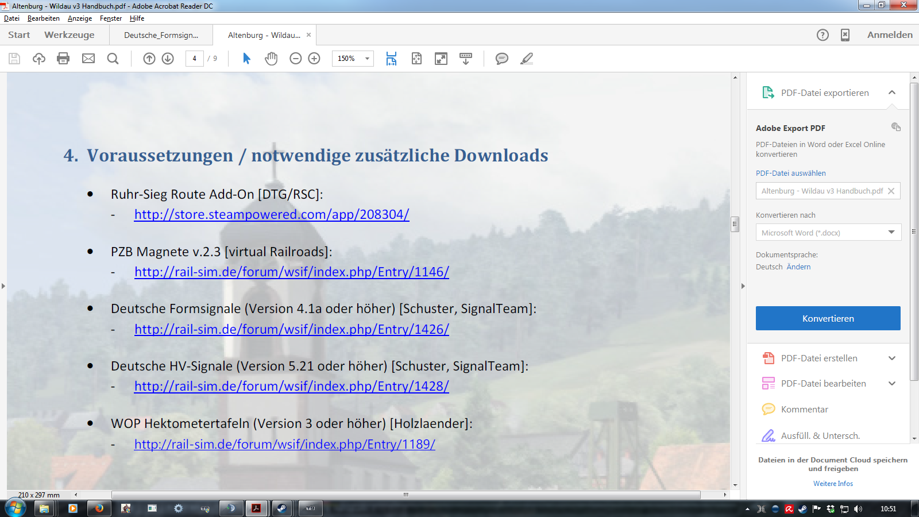Screen dimensions: 919x517
Task: Click the cloud upload icon
Action: click(39, 59)
